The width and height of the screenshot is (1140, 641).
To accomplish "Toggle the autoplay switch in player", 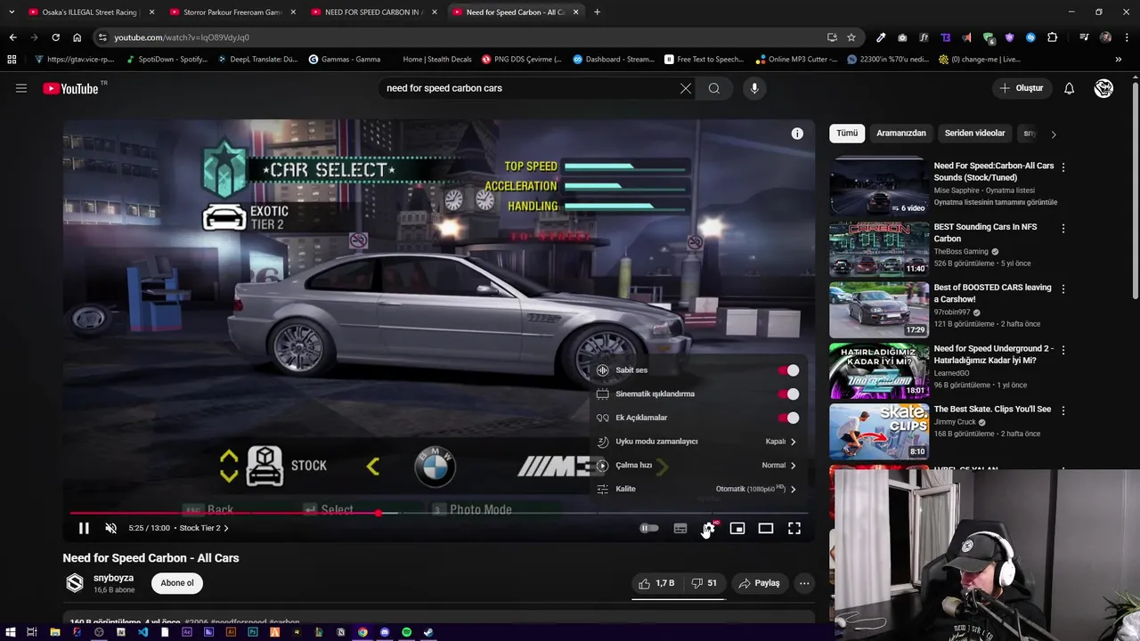I will [649, 528].
